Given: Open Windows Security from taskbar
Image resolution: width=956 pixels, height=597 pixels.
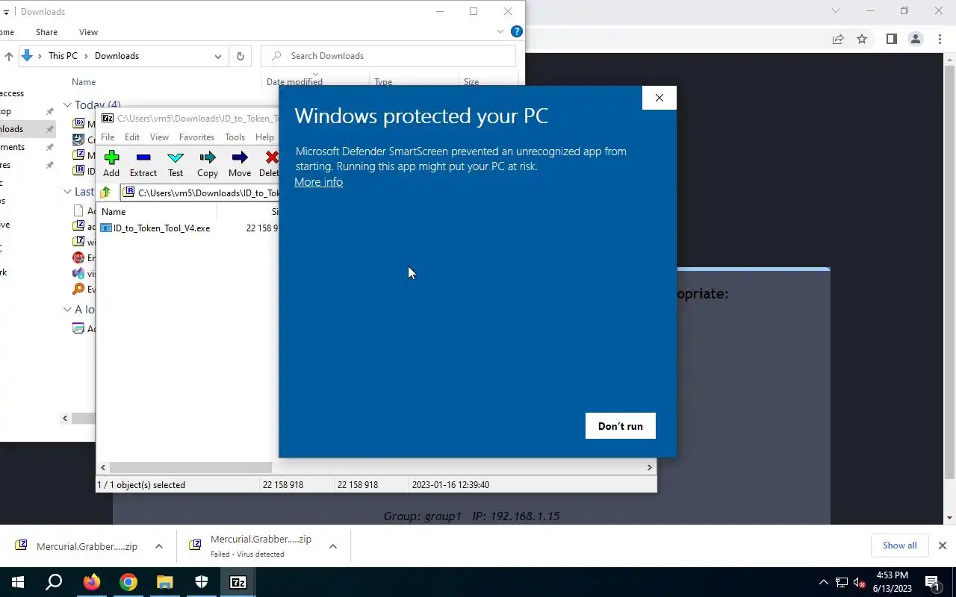Looking at the screenshot, I should pos(202,582).
